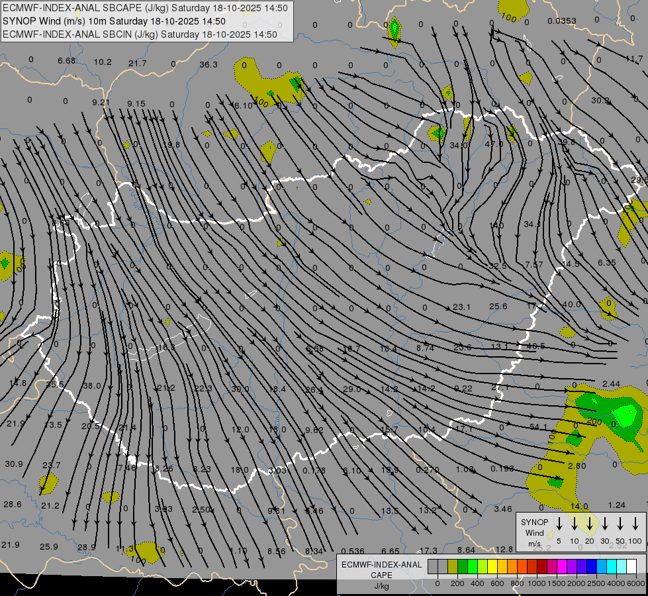
Task: Click the 54.1 value on the map
Action: (539, 426)
